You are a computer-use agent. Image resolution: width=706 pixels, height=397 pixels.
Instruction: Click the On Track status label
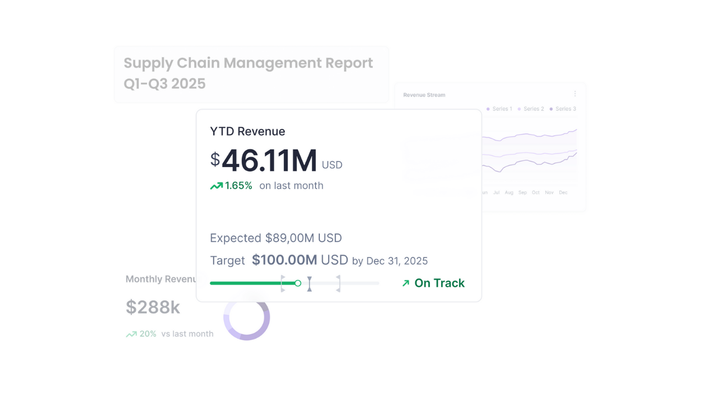point(440,283)
